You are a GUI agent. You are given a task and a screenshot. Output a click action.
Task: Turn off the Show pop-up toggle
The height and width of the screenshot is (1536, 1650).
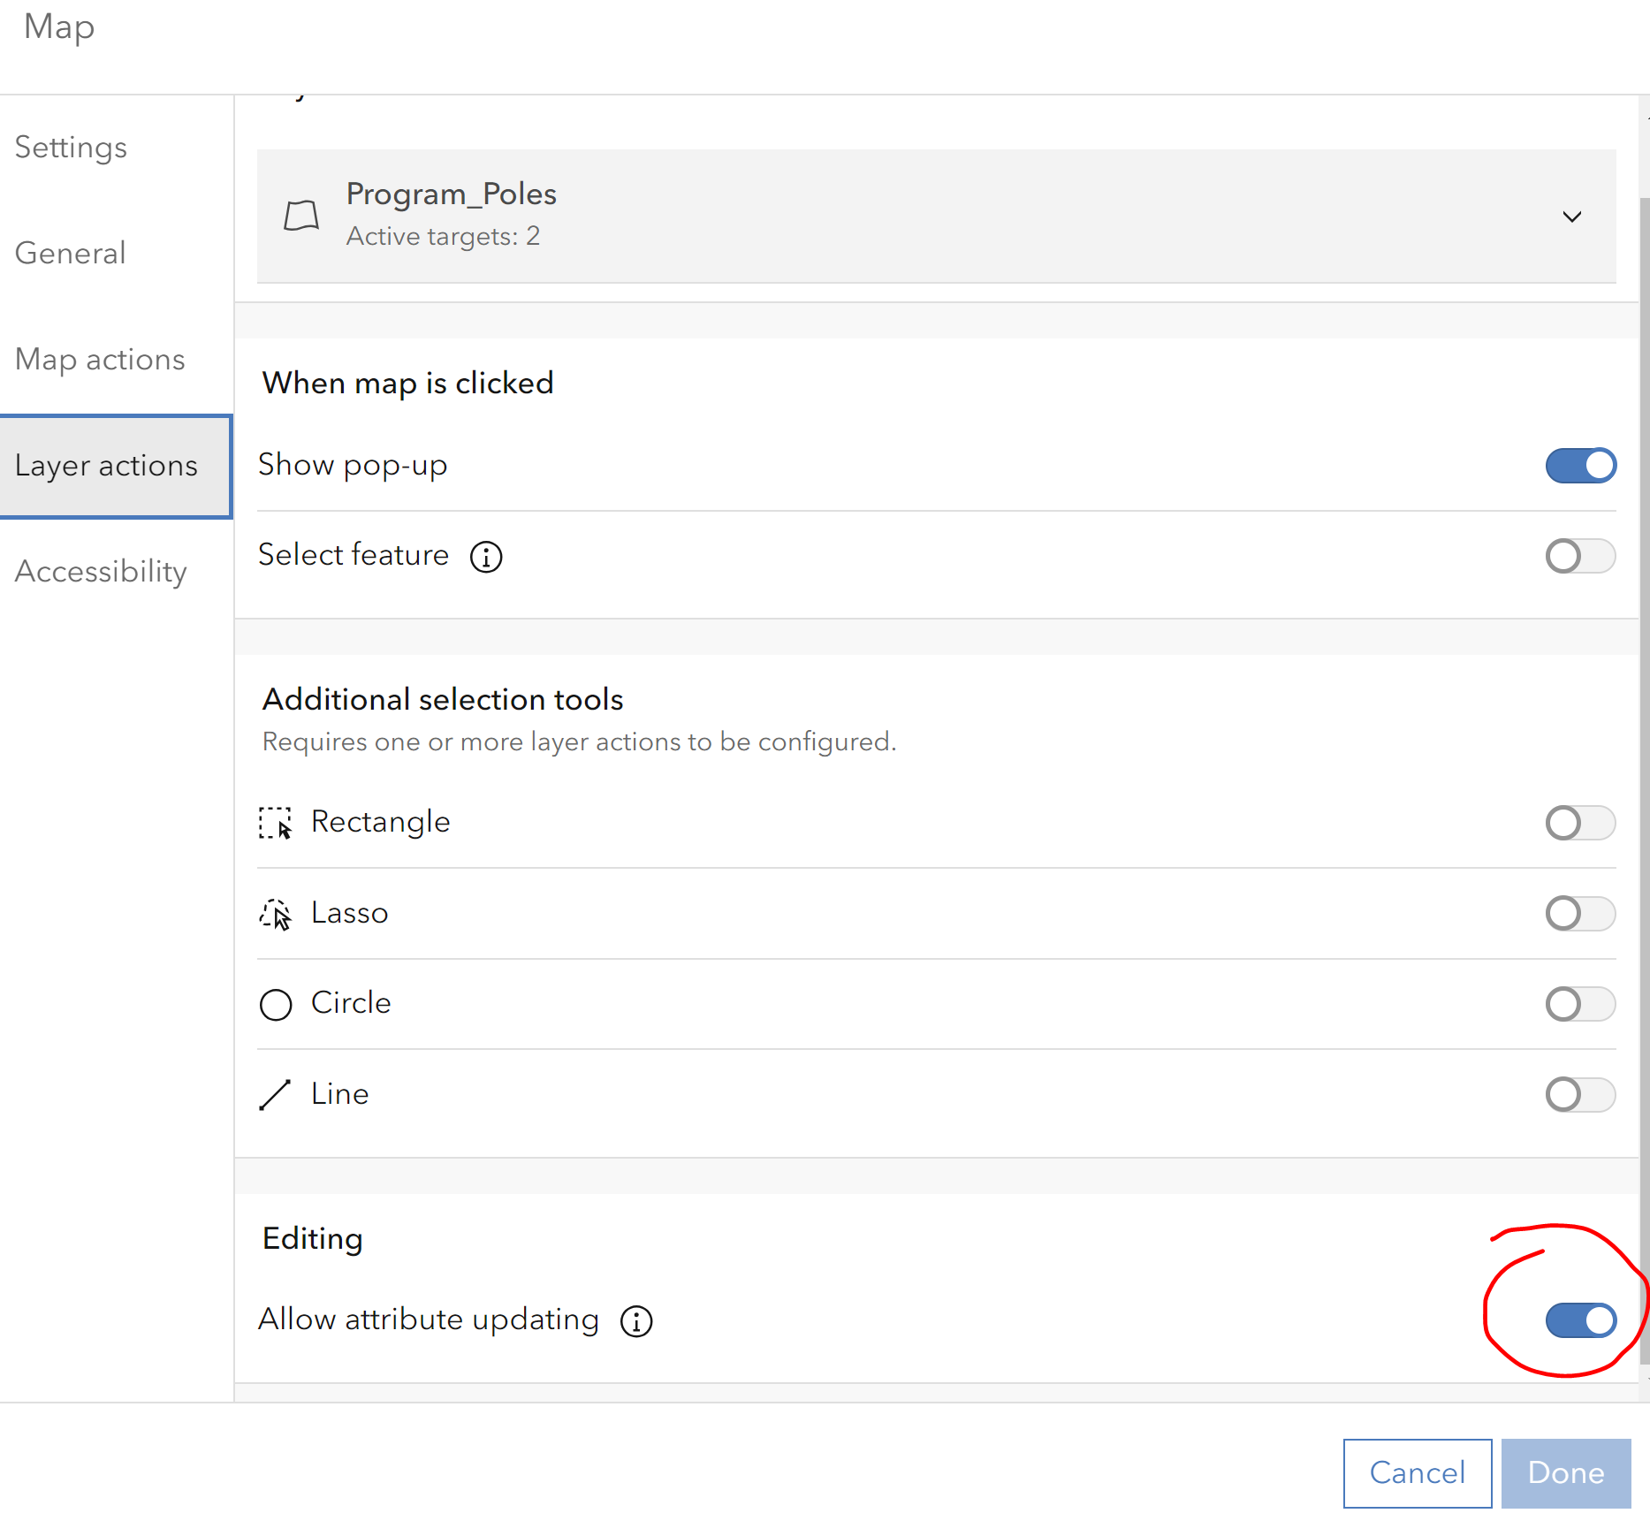[x=1580, y=466]
